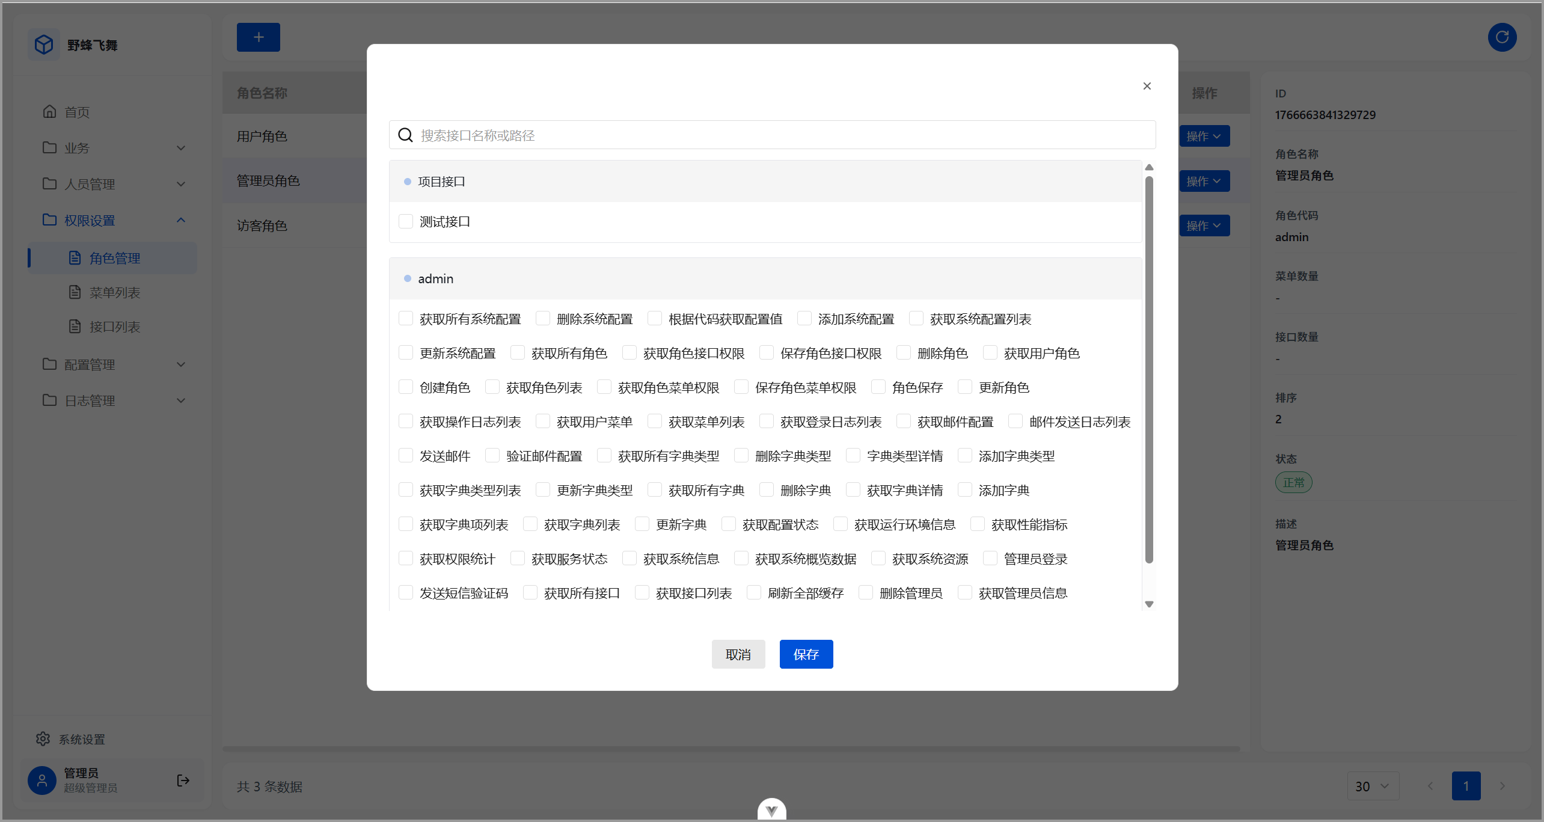Open the 角色管理 menu item
This screenshot has width=1544, height=822.
[113, 258]
